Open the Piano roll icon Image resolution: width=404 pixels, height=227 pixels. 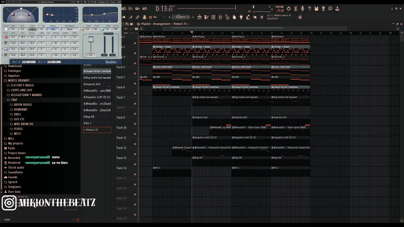click(x=206, y=17)
